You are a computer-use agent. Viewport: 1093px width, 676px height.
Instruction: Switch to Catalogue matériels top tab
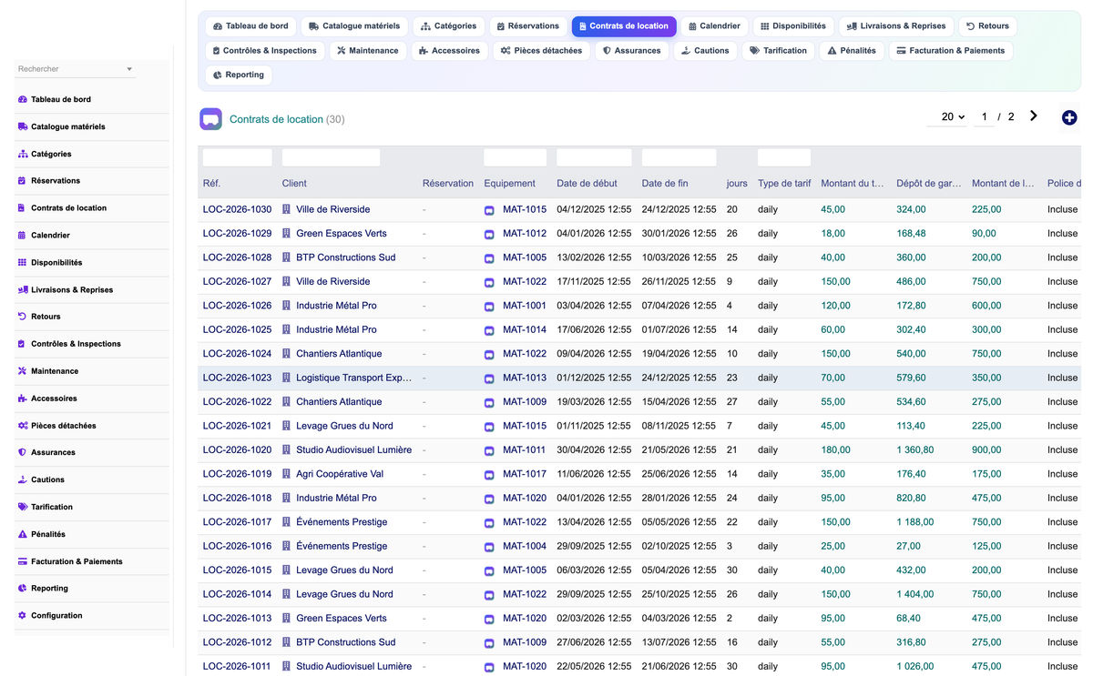[x=354, y=26]
